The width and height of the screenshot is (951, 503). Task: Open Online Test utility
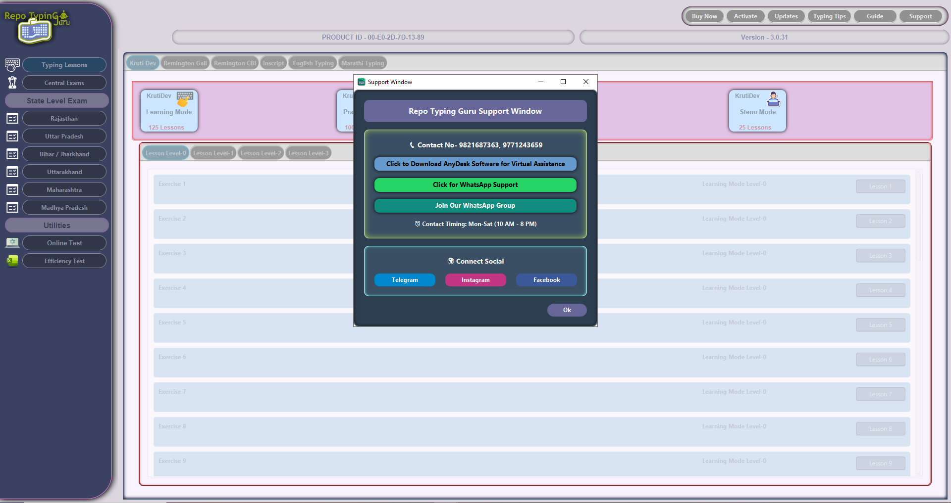(x=64, y=243)
